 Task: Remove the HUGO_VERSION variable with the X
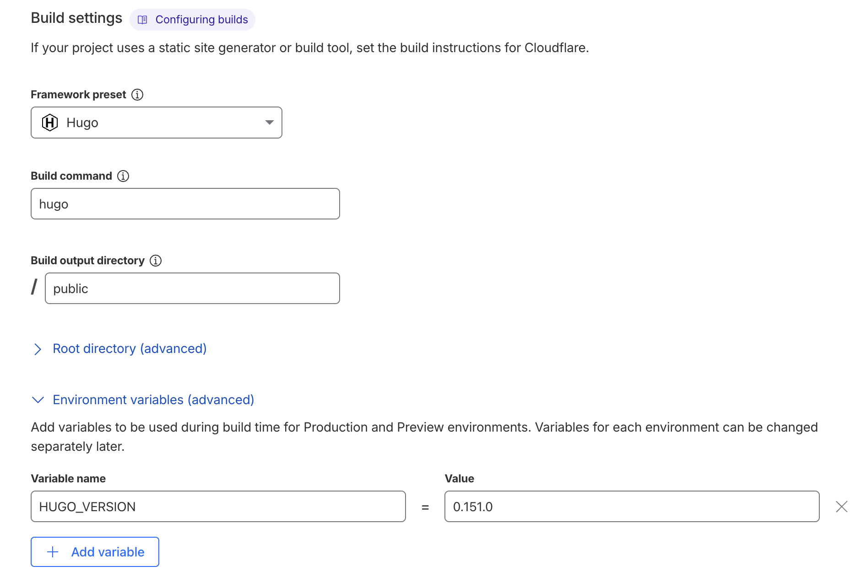(841, 507)
